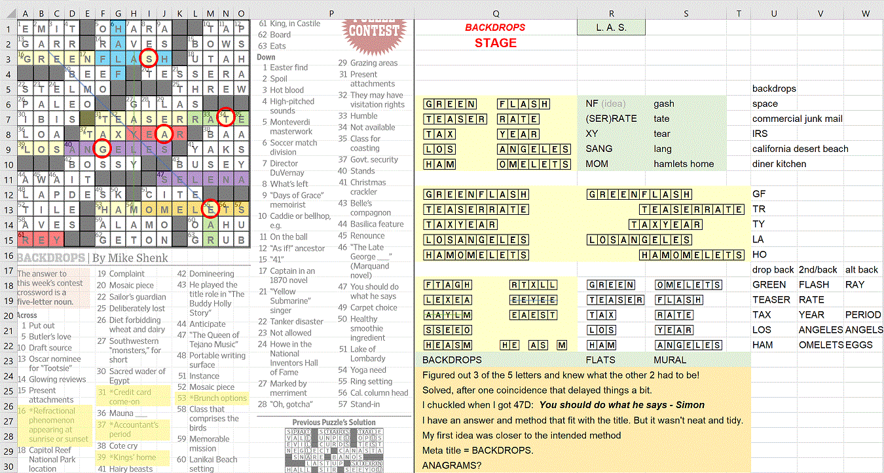Click the 'drop back' header cell
This screenshot has height=473, width=884.
tap(773, 269)
